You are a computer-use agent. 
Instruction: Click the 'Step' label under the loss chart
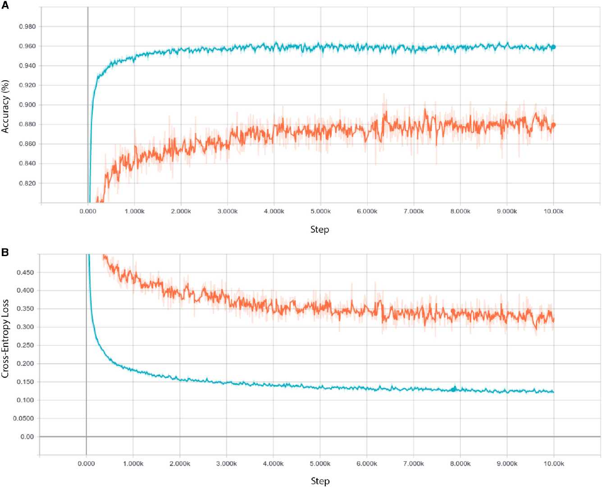(320, 481)
